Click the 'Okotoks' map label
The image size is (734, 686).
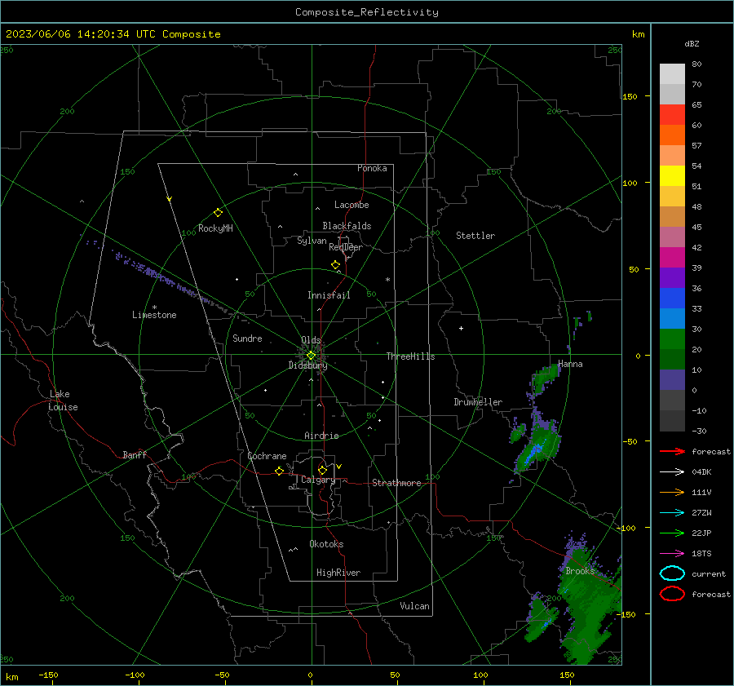tap(326, 544)
